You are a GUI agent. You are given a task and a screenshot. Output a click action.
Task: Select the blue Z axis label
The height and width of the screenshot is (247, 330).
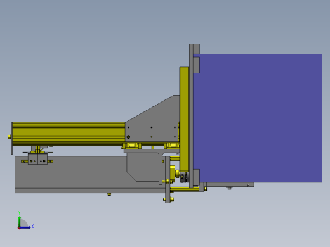(x=32, y=226)
